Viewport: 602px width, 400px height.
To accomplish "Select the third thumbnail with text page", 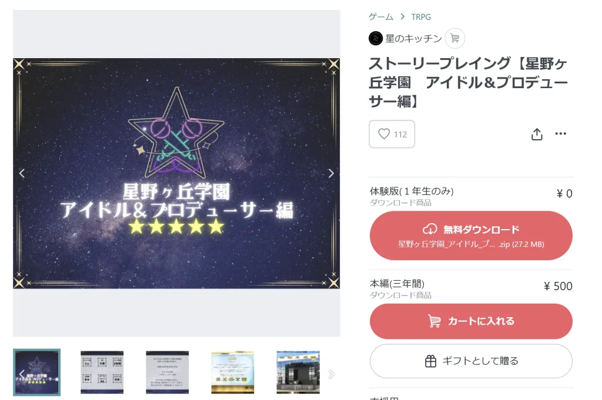I will [x=168, y=372].
